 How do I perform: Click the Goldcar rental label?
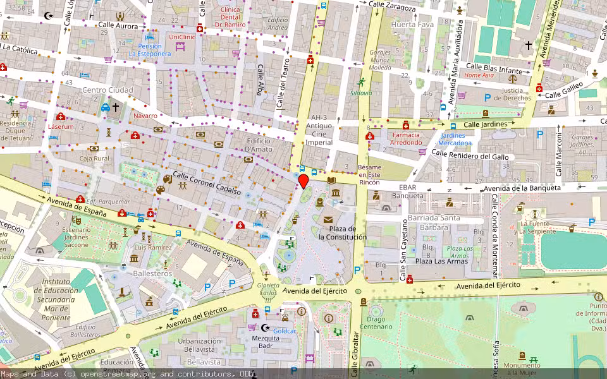[285, 331]
